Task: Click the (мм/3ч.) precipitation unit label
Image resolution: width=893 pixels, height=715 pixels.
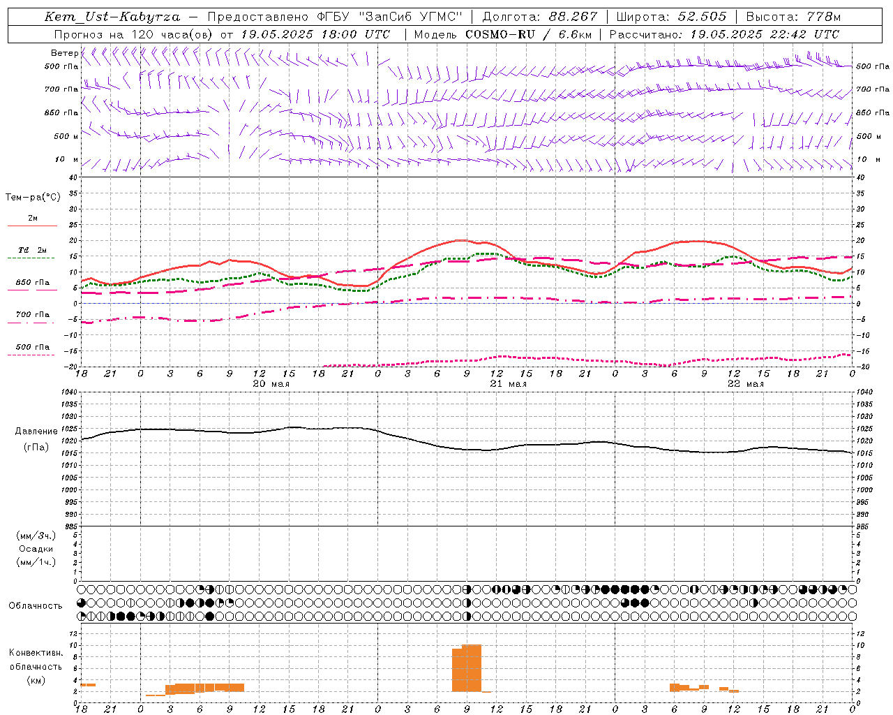Action: coord(36,536)
